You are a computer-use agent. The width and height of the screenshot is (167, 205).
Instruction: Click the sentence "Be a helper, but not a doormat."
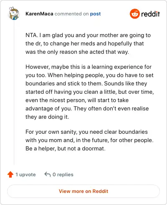coord(66,148)
